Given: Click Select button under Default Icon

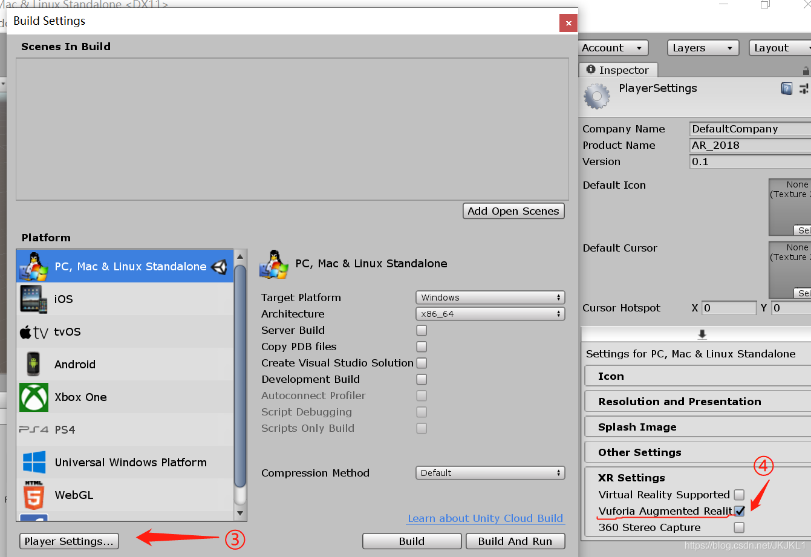Looking at the screenshot, I should tap(803, 230).
